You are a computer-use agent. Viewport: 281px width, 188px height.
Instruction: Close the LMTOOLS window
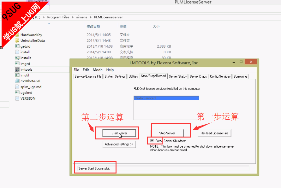[251, 62]
